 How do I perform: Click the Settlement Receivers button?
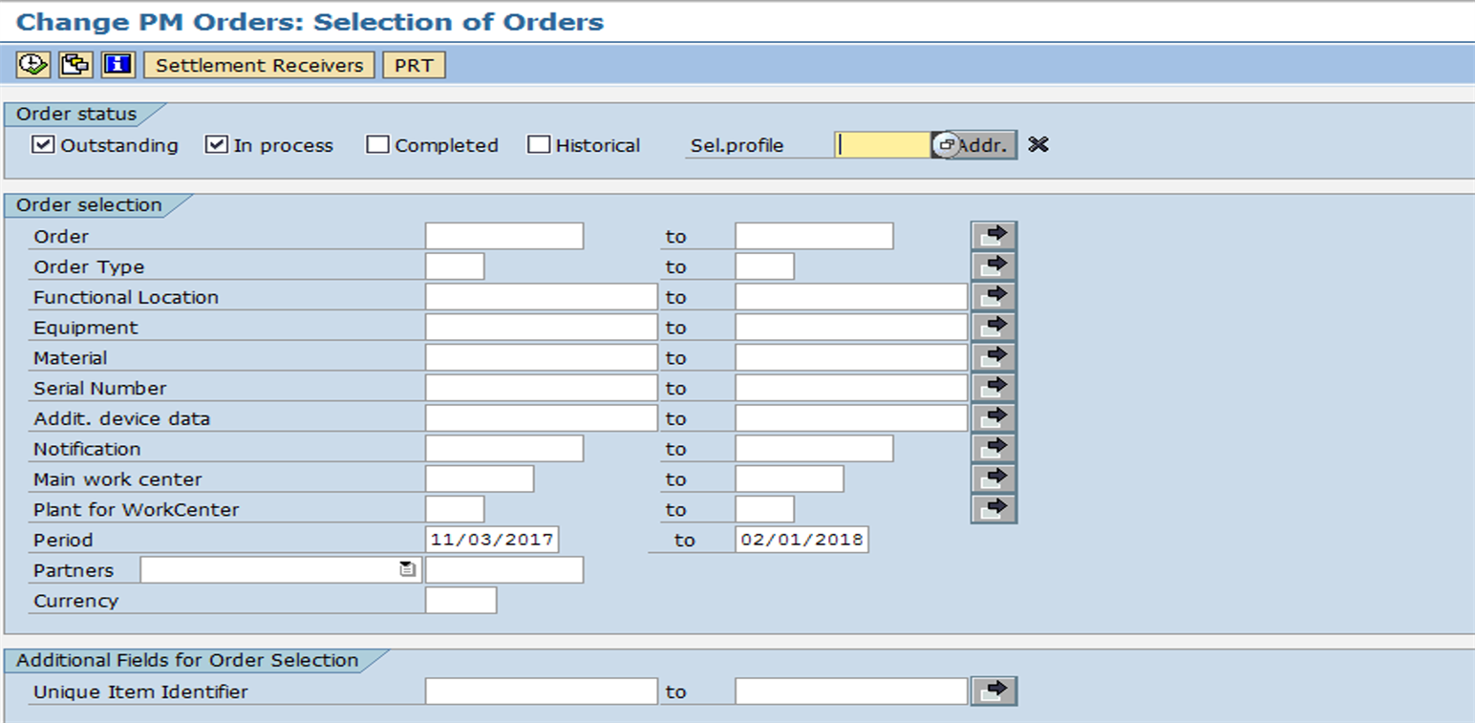pyautogui.click(x=259, y=65)
